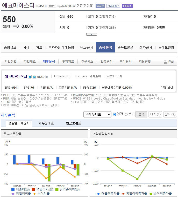Click the 거래대금 0 백만 text
The width and height of the screenshot is (178, 198).
tap(154, 28)
